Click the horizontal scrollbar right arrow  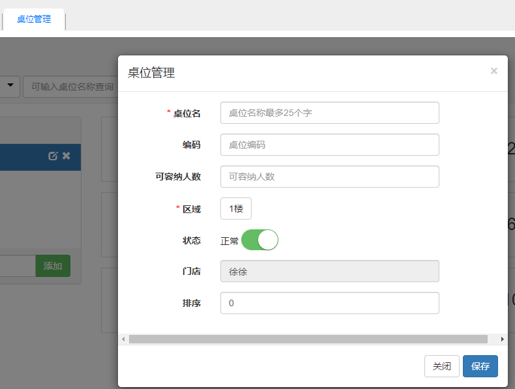502,339
